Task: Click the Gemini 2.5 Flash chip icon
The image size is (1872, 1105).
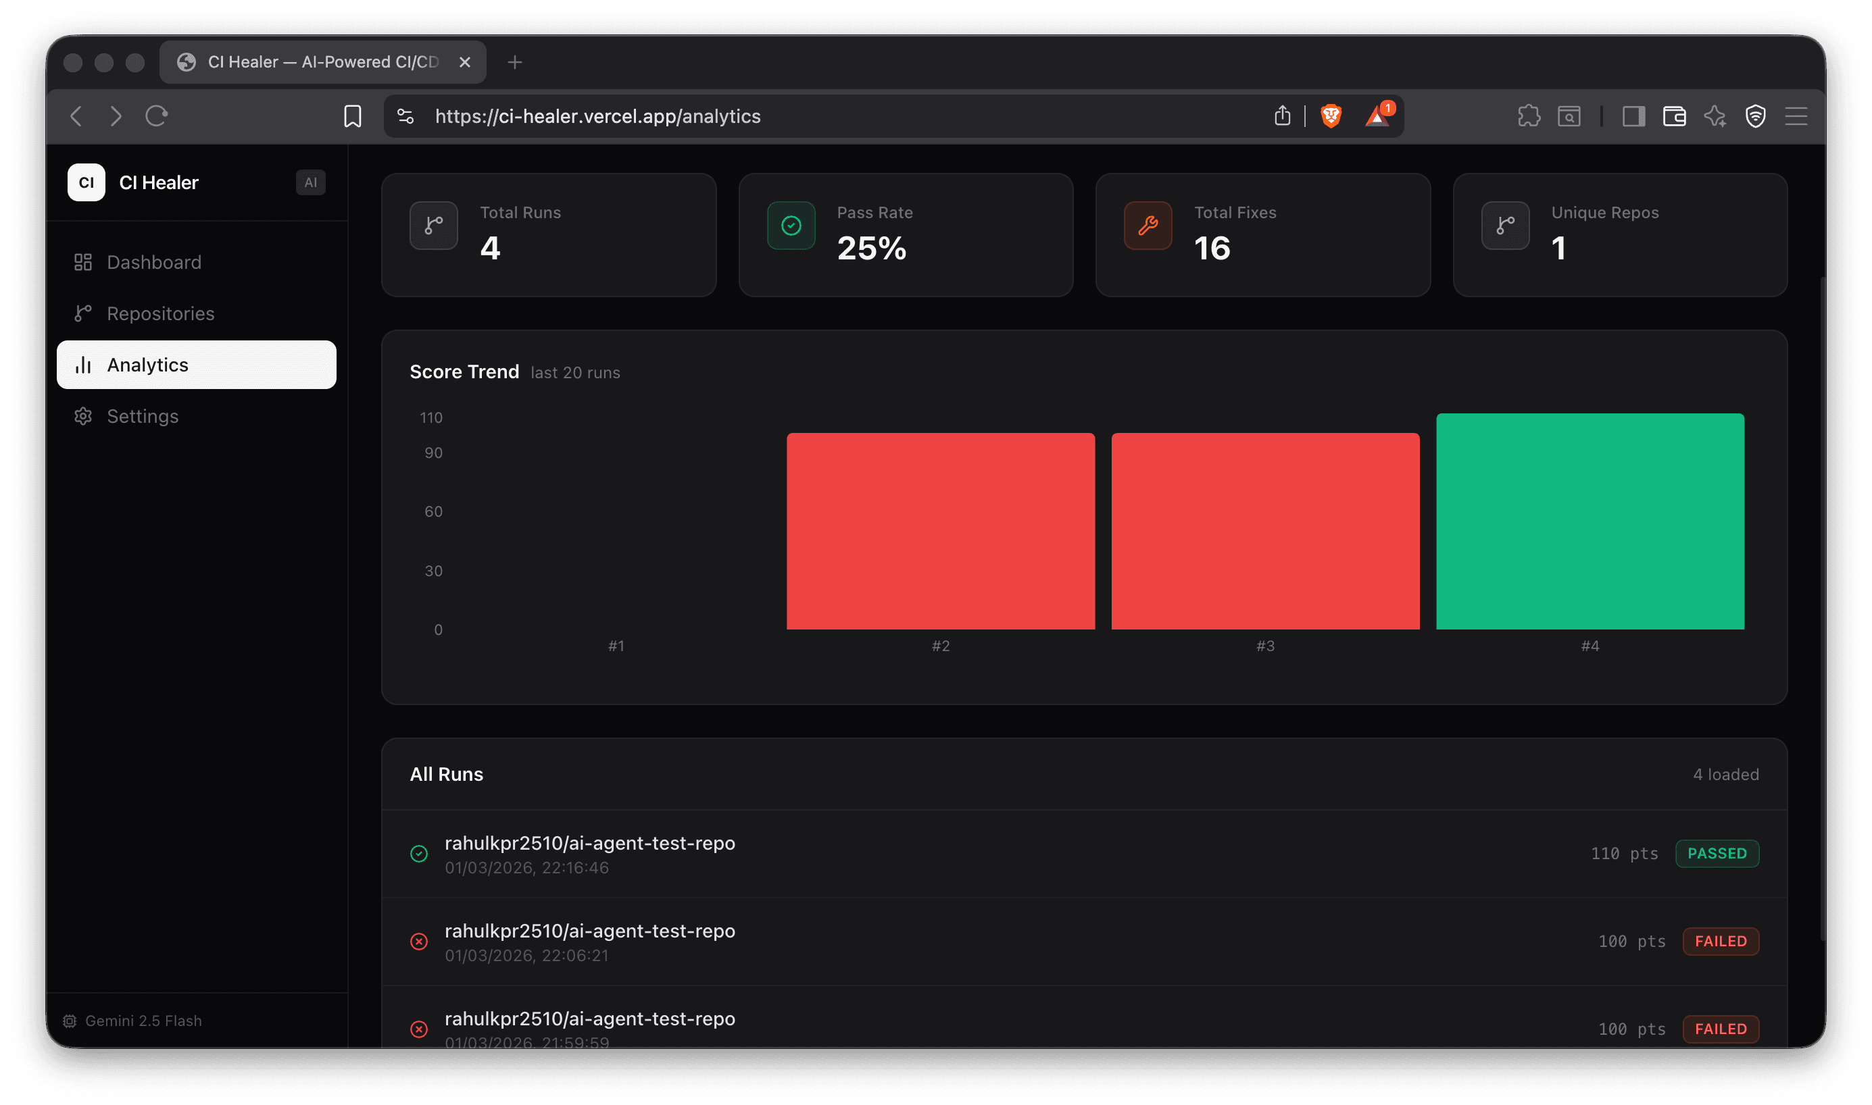Action: tap(70, 1021)
